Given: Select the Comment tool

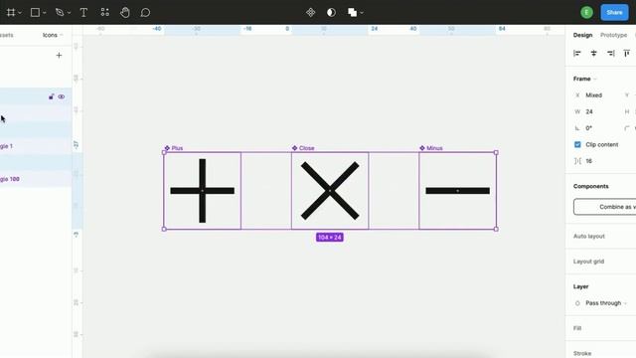Looking at the screenshot, I should click(145, 13).
